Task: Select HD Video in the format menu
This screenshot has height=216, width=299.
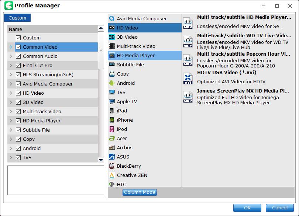Action: pos(145,28)
